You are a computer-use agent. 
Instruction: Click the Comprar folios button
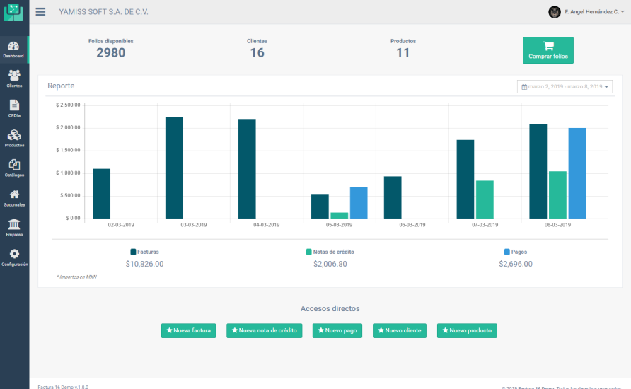tap(548, 50)
